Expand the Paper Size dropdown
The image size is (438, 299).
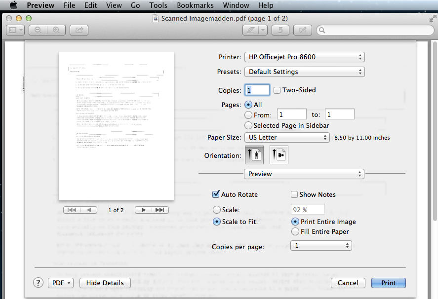[x=287, y=138]
